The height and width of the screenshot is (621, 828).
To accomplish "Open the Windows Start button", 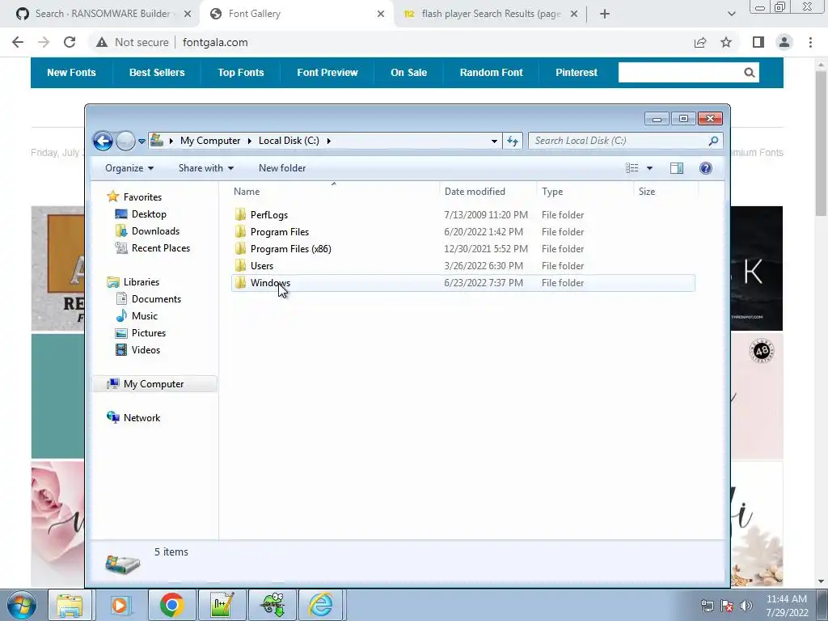I will pyautogui.click(x=22, y=605).
